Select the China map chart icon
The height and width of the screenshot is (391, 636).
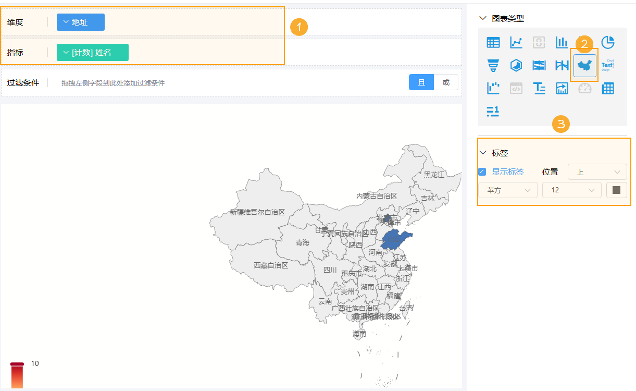584,65
